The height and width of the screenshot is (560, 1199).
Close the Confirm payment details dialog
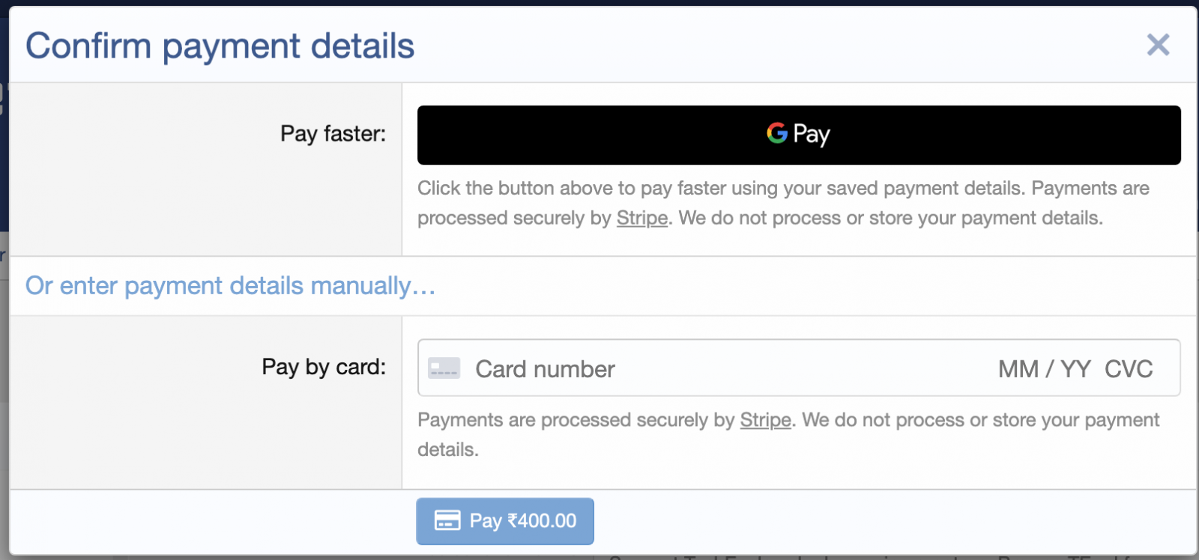pyautogui.click(x=1158, y=45)
